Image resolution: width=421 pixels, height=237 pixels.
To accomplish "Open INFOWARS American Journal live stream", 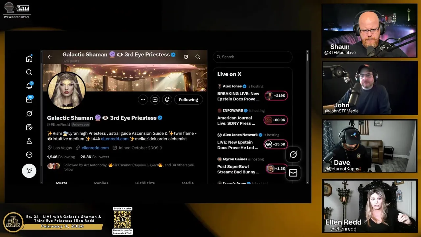I will click(236, 120).
